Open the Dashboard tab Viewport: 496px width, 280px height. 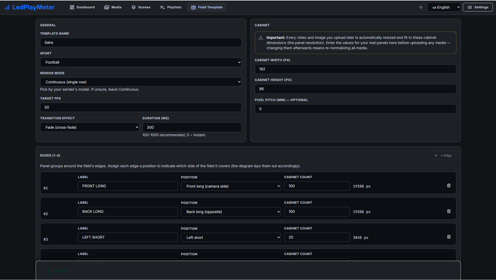point(82,7)
